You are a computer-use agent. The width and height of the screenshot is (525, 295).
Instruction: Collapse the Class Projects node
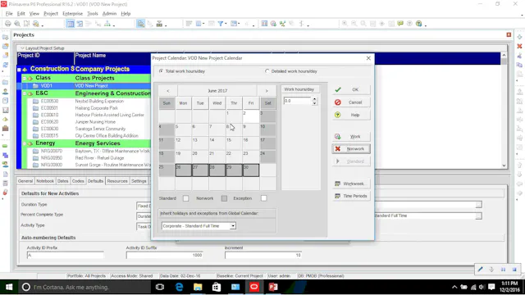(x=25, y=79)
